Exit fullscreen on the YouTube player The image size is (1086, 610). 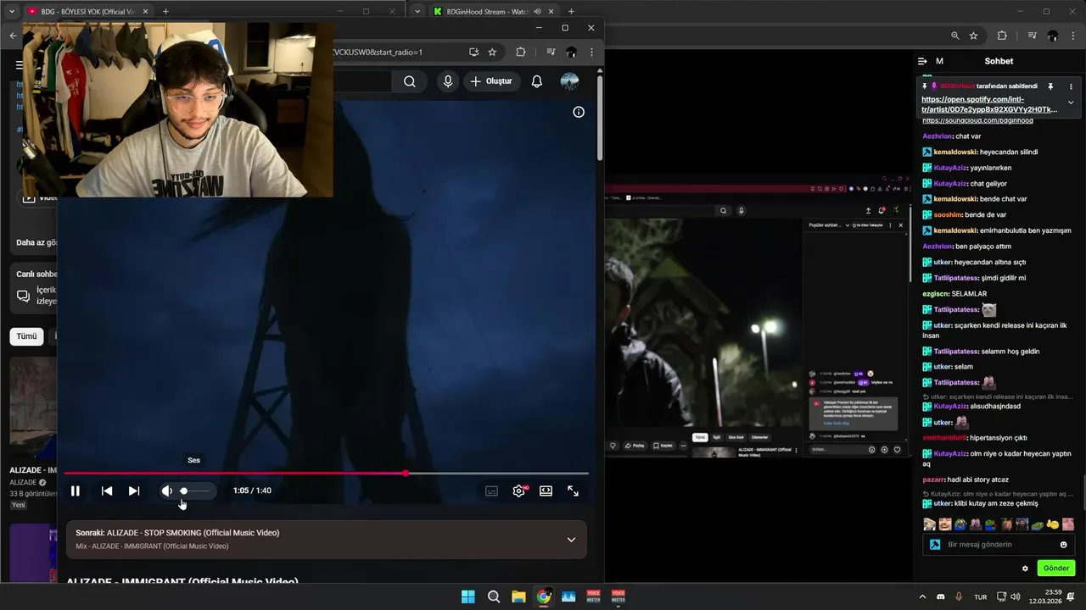click(574, 491)
